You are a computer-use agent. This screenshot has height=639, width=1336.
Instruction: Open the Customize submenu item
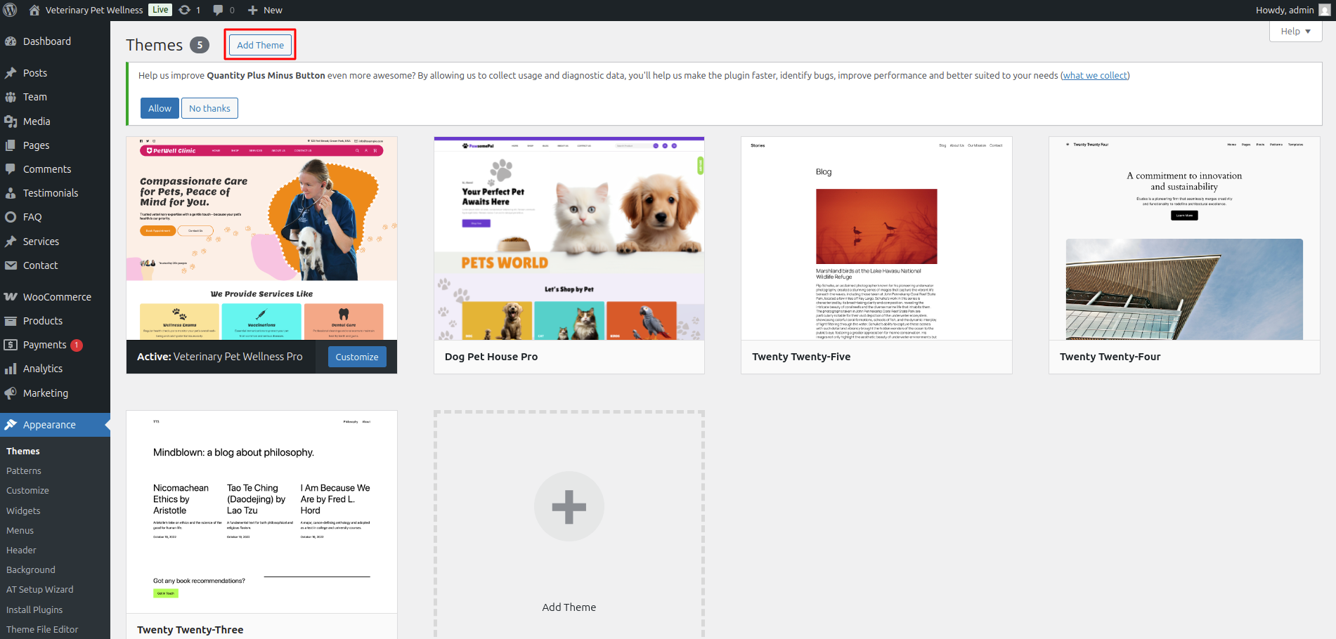(x=27, y=491)
